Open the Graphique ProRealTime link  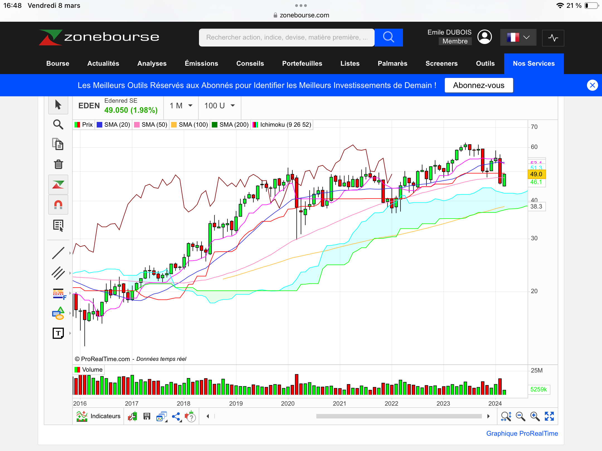pyautogui.click(x=522, y=433)
